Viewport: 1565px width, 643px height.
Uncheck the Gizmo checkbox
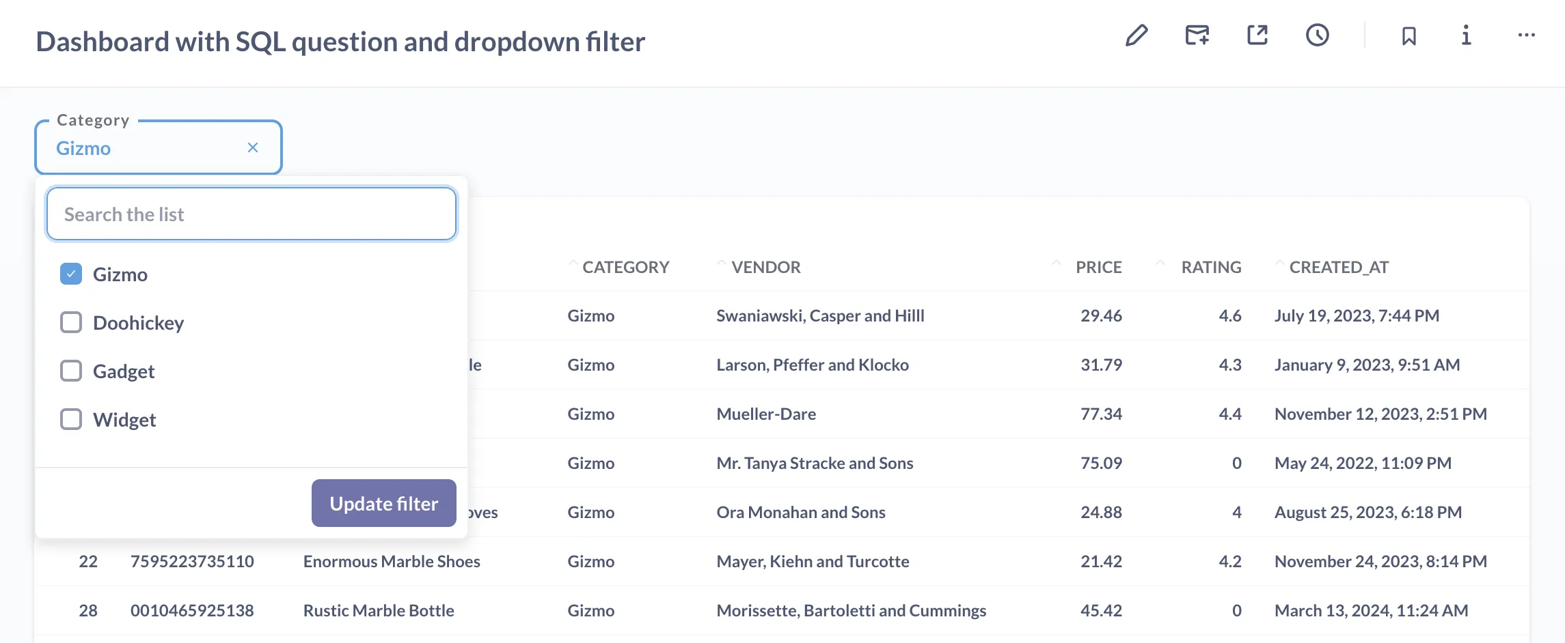click(x=71, y=274)
